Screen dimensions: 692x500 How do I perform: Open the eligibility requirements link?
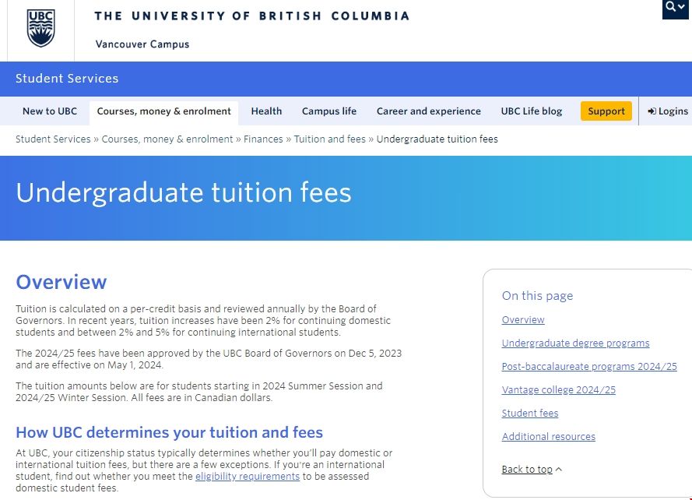point(247,476)
